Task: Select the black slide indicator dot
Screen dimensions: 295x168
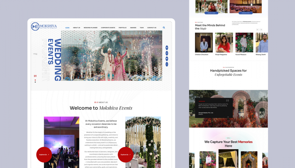Action: pyautogui.click(x=35, y=82)
